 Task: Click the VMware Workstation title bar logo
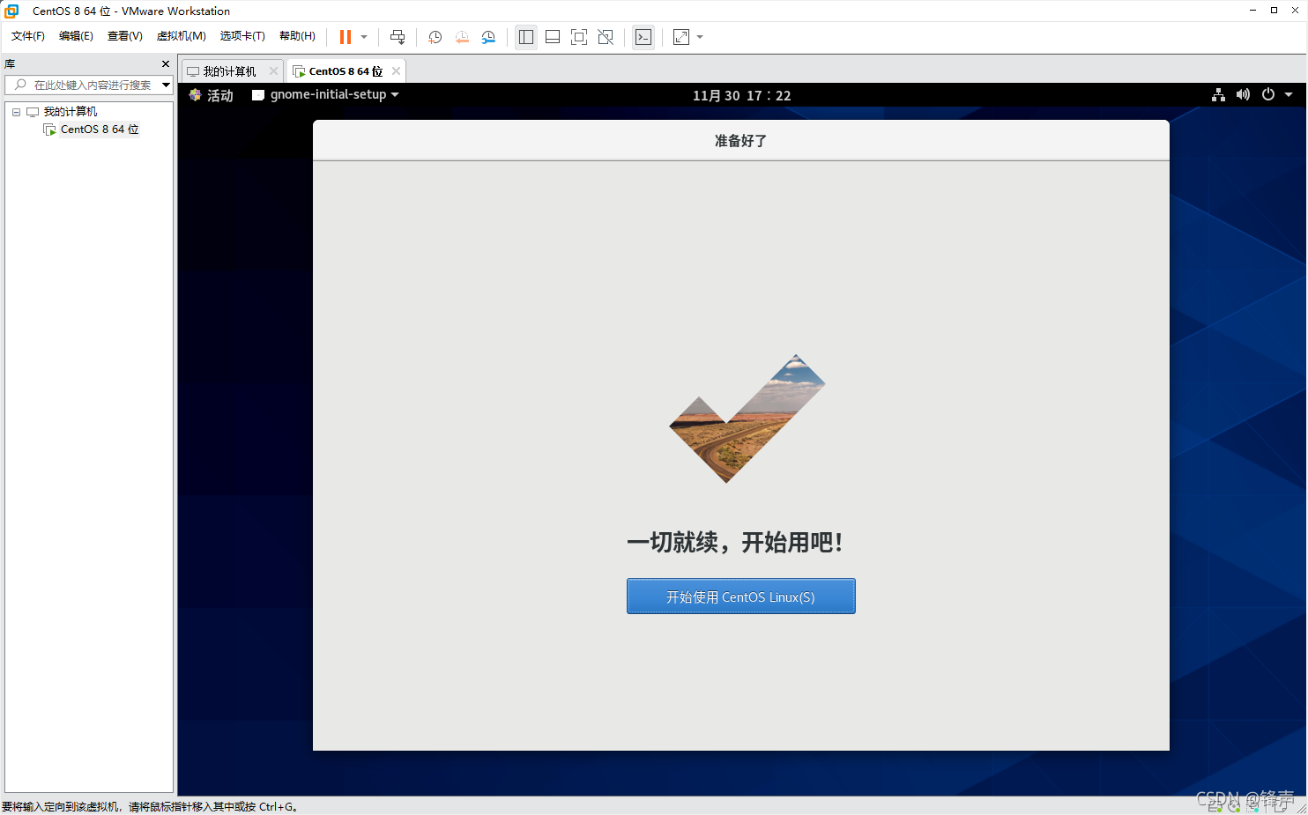(11, 11)
